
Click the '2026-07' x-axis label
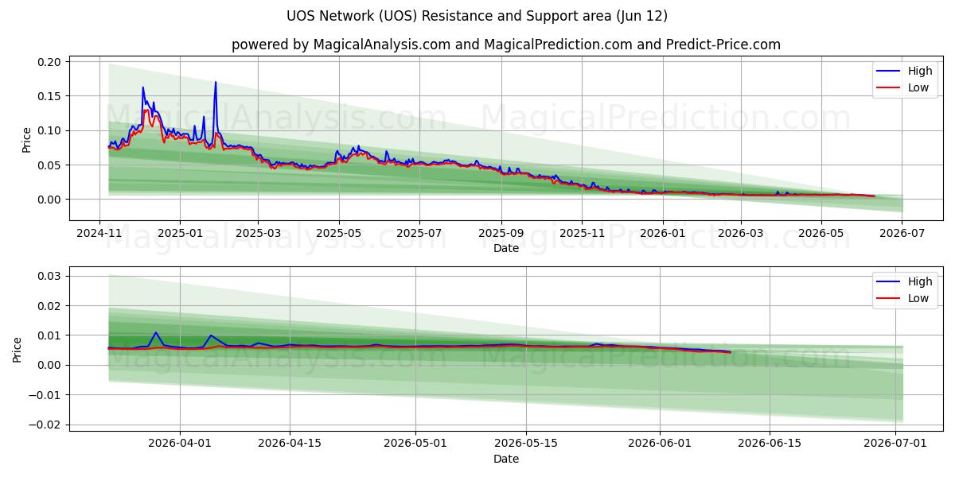(x=902, y=234)
